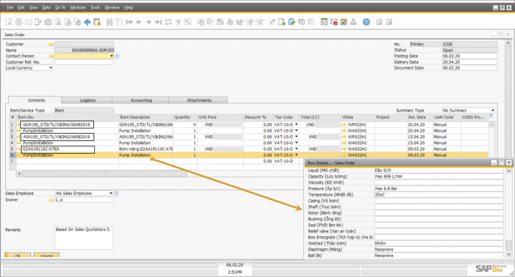The width and height of the screenshot is (515, 277).
Task: Open Tax Code dropdown in row 3
Action: (x=296, y=137)
